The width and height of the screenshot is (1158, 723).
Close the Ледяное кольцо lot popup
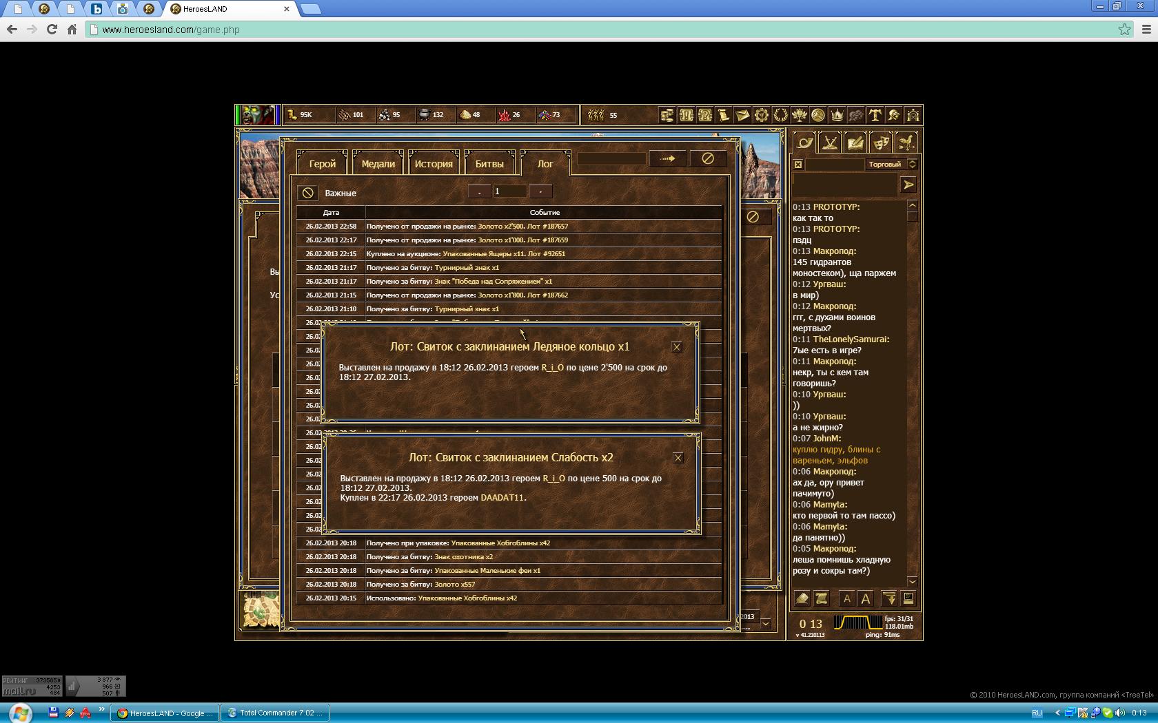point(676,347)
